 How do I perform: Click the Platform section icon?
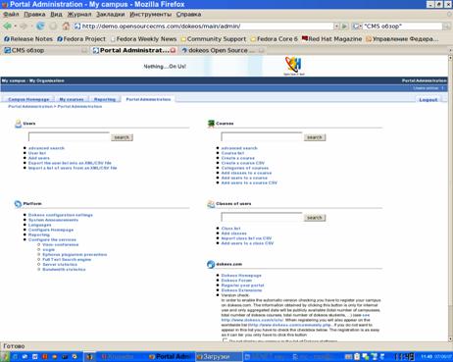point(18,204)
